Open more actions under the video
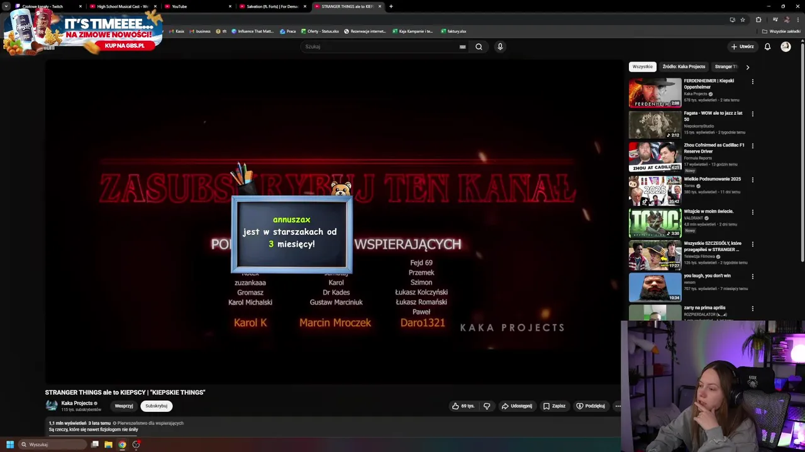 point(618,406)
